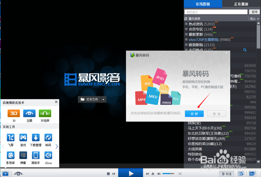Go to previous track
Viewport: 261px width, 177px height.
[x=114, y=174]
